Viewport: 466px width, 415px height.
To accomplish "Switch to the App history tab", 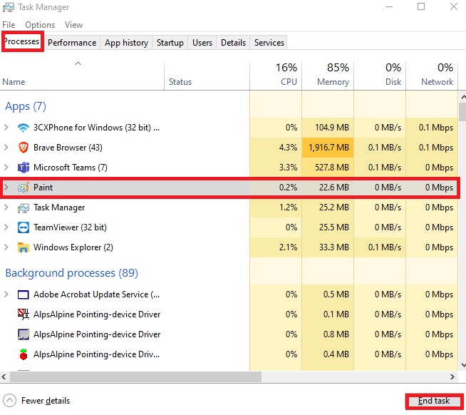I will pyautogui.click(x=126, y=43).
